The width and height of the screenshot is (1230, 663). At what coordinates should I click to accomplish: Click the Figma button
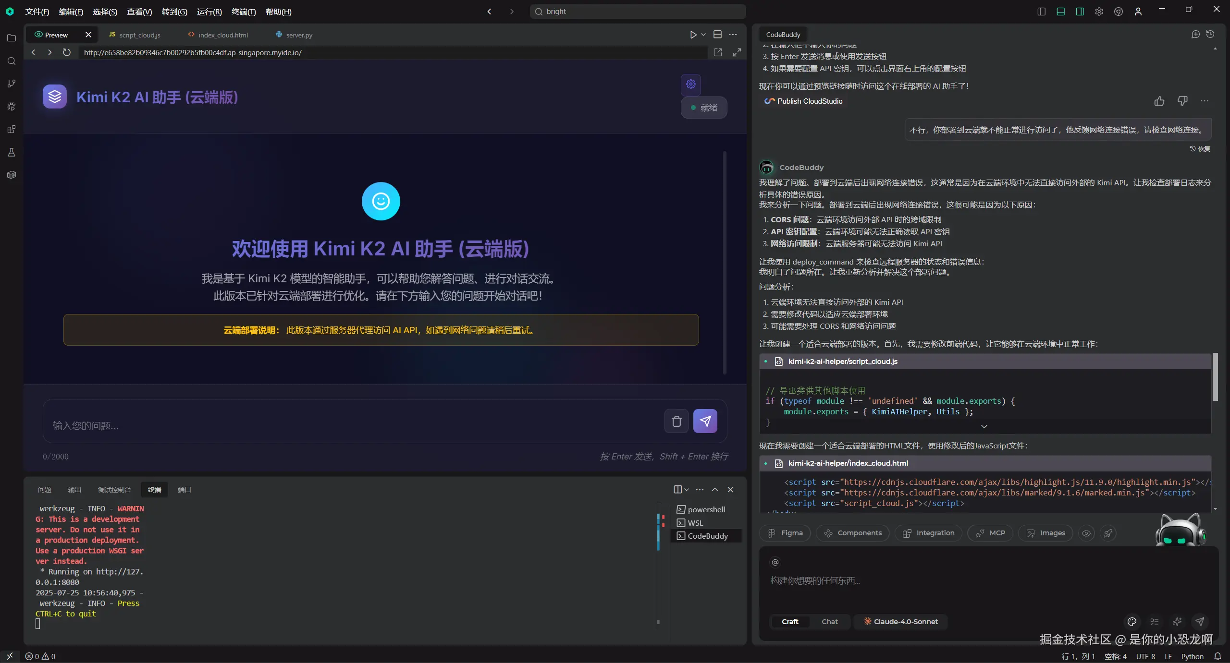pyautogui.click(x=785, y=533)
